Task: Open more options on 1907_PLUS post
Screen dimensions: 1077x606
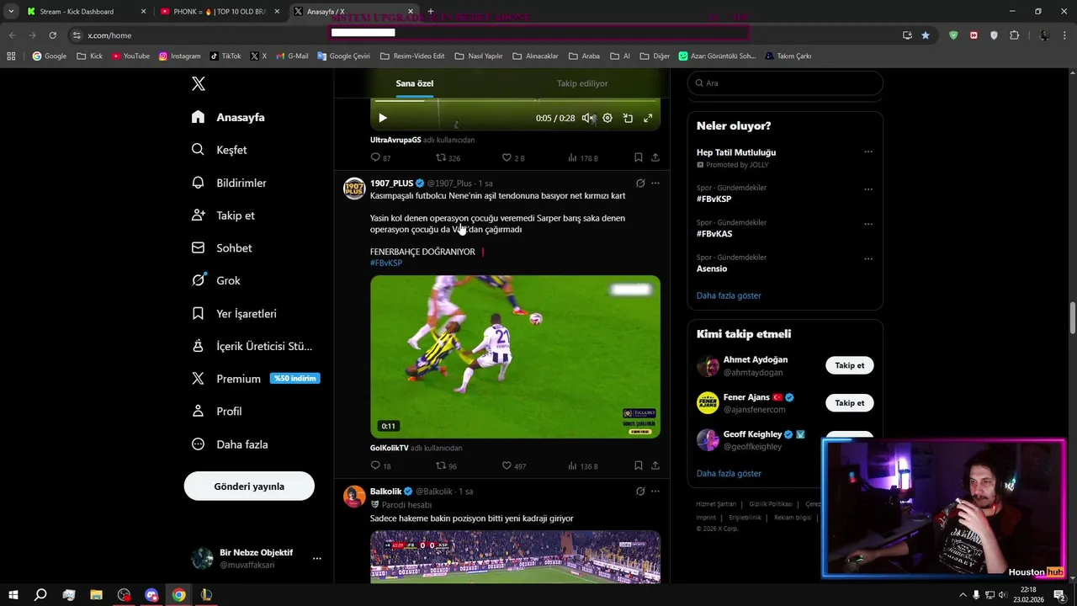Action: pyautogui.click(x=655, y=183)
